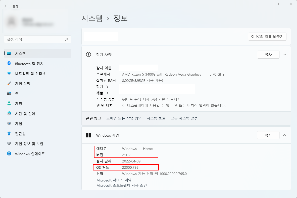Image resolution: width=297 pixels, height=198 pixels.
Task: Open 시스템 보호 link
Action: [x=156, y=118]
